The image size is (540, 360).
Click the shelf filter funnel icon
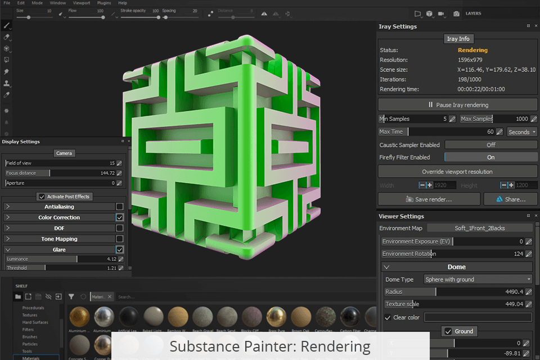coord(71,296)
